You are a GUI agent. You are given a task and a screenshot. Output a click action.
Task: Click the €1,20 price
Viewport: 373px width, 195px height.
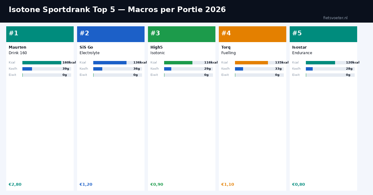coord(86,184)
